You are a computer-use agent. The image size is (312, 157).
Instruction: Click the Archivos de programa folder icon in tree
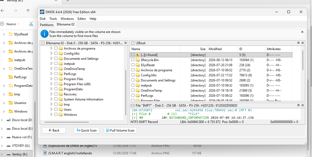[x=61, y=48]
